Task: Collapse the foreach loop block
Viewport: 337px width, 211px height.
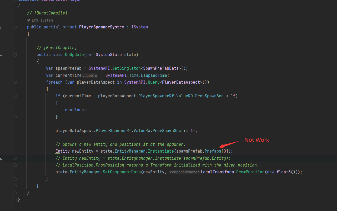Action: [15, 82]
